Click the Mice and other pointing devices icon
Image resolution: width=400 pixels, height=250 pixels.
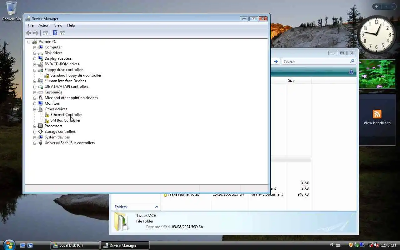click(x=40, y=98)
